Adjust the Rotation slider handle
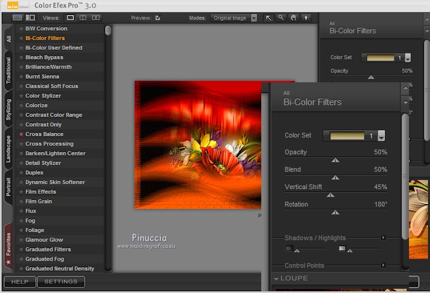Viewport: 430px width, 293px height. [335, 213]
